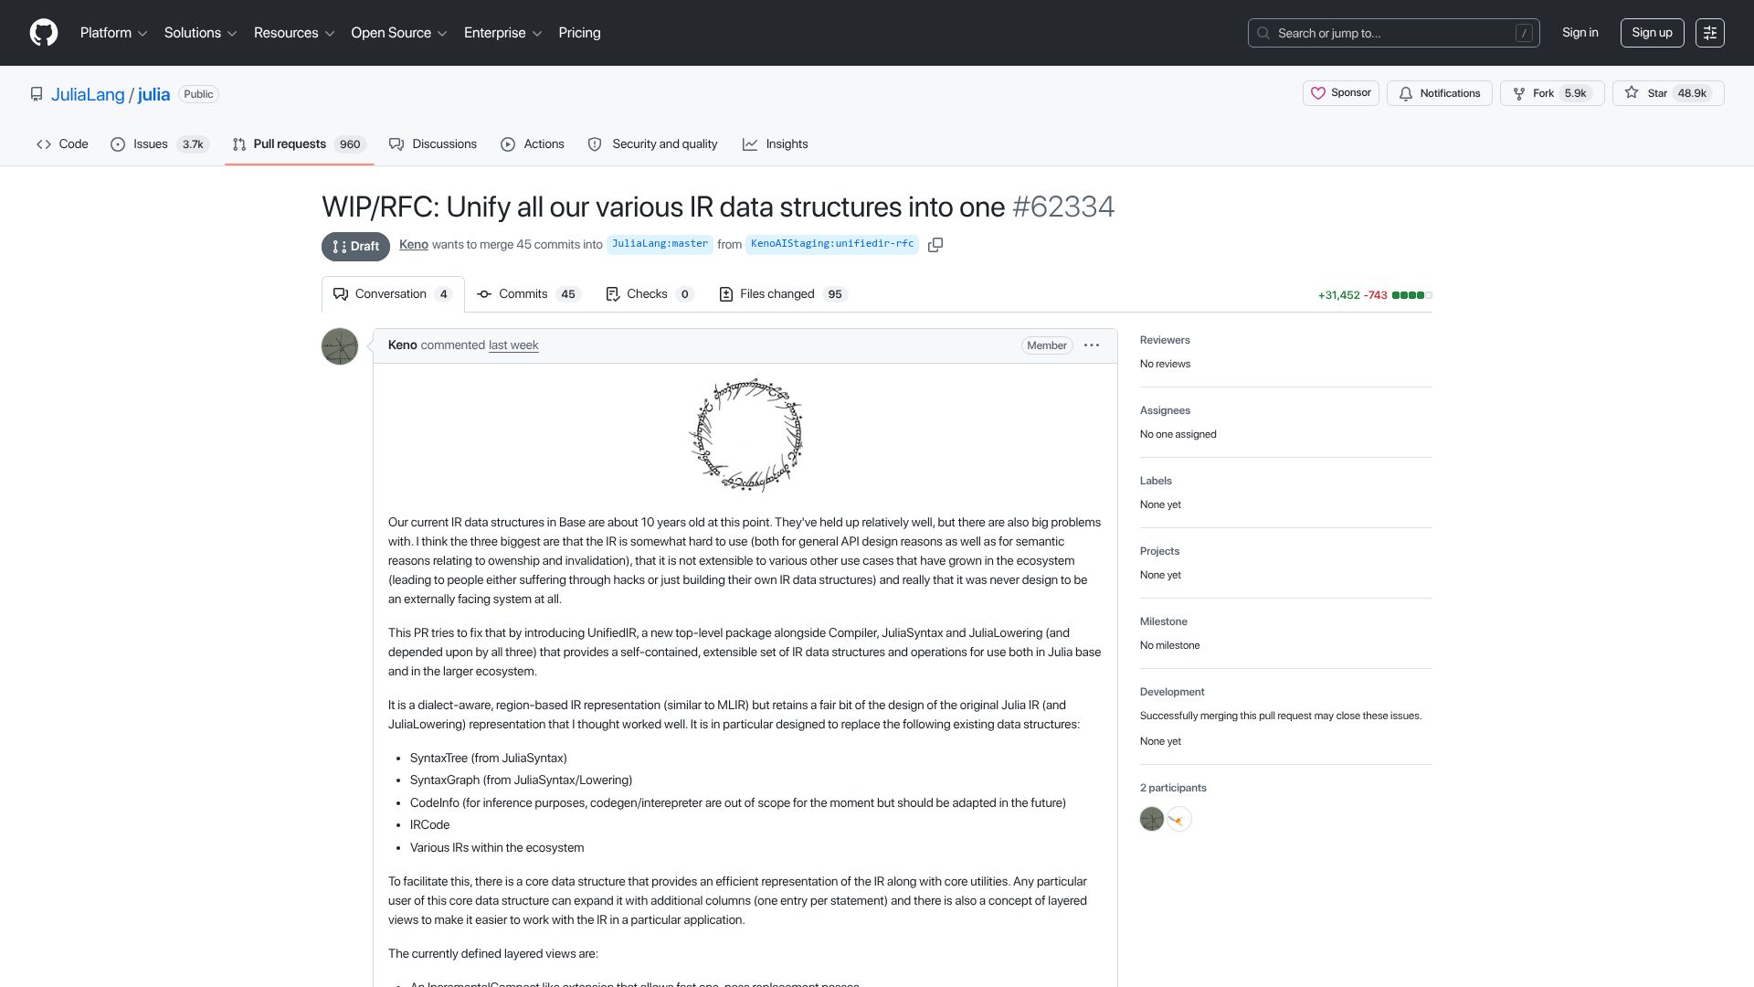Screen dimensions: 1754x987
Task: Click the first participant avatar
Action: point(1152,819)
